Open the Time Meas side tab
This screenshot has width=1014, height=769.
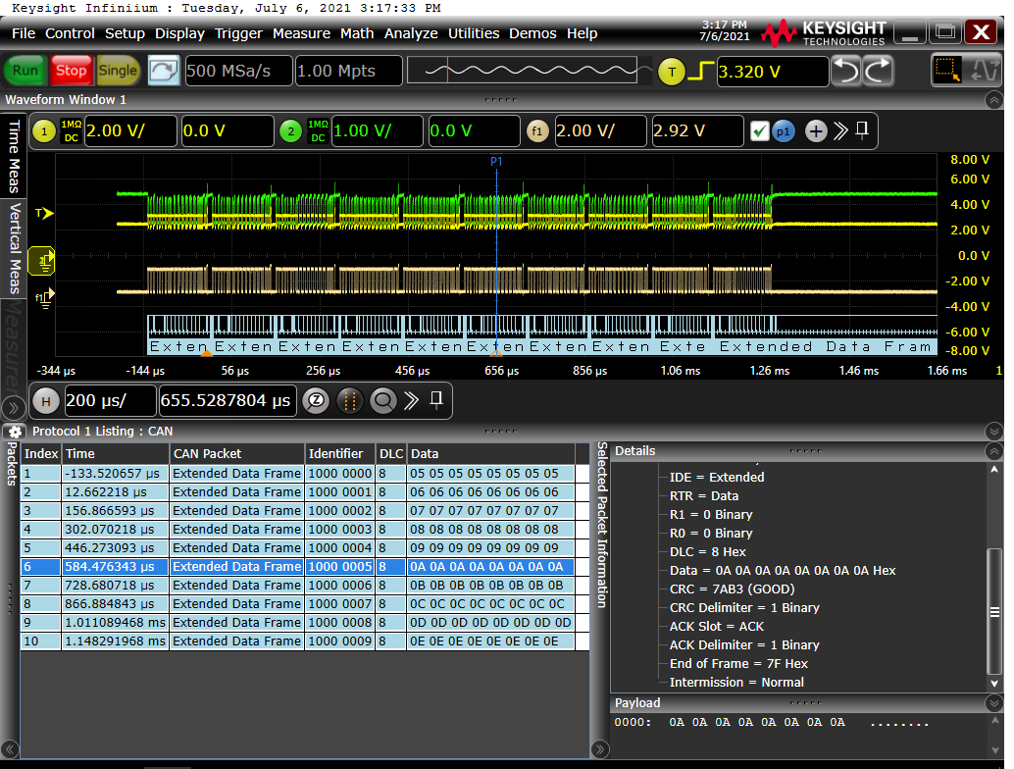pos(13,157)
